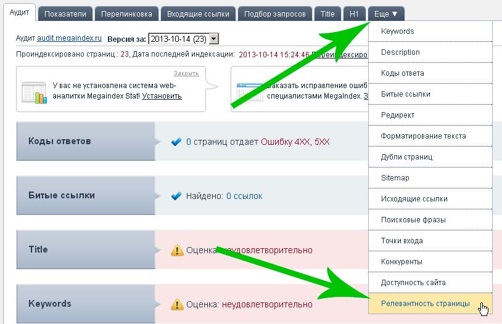This screenshot has height=324, width=502.
Task: Select Доступность сайта menu item
Action: point(430,282)
